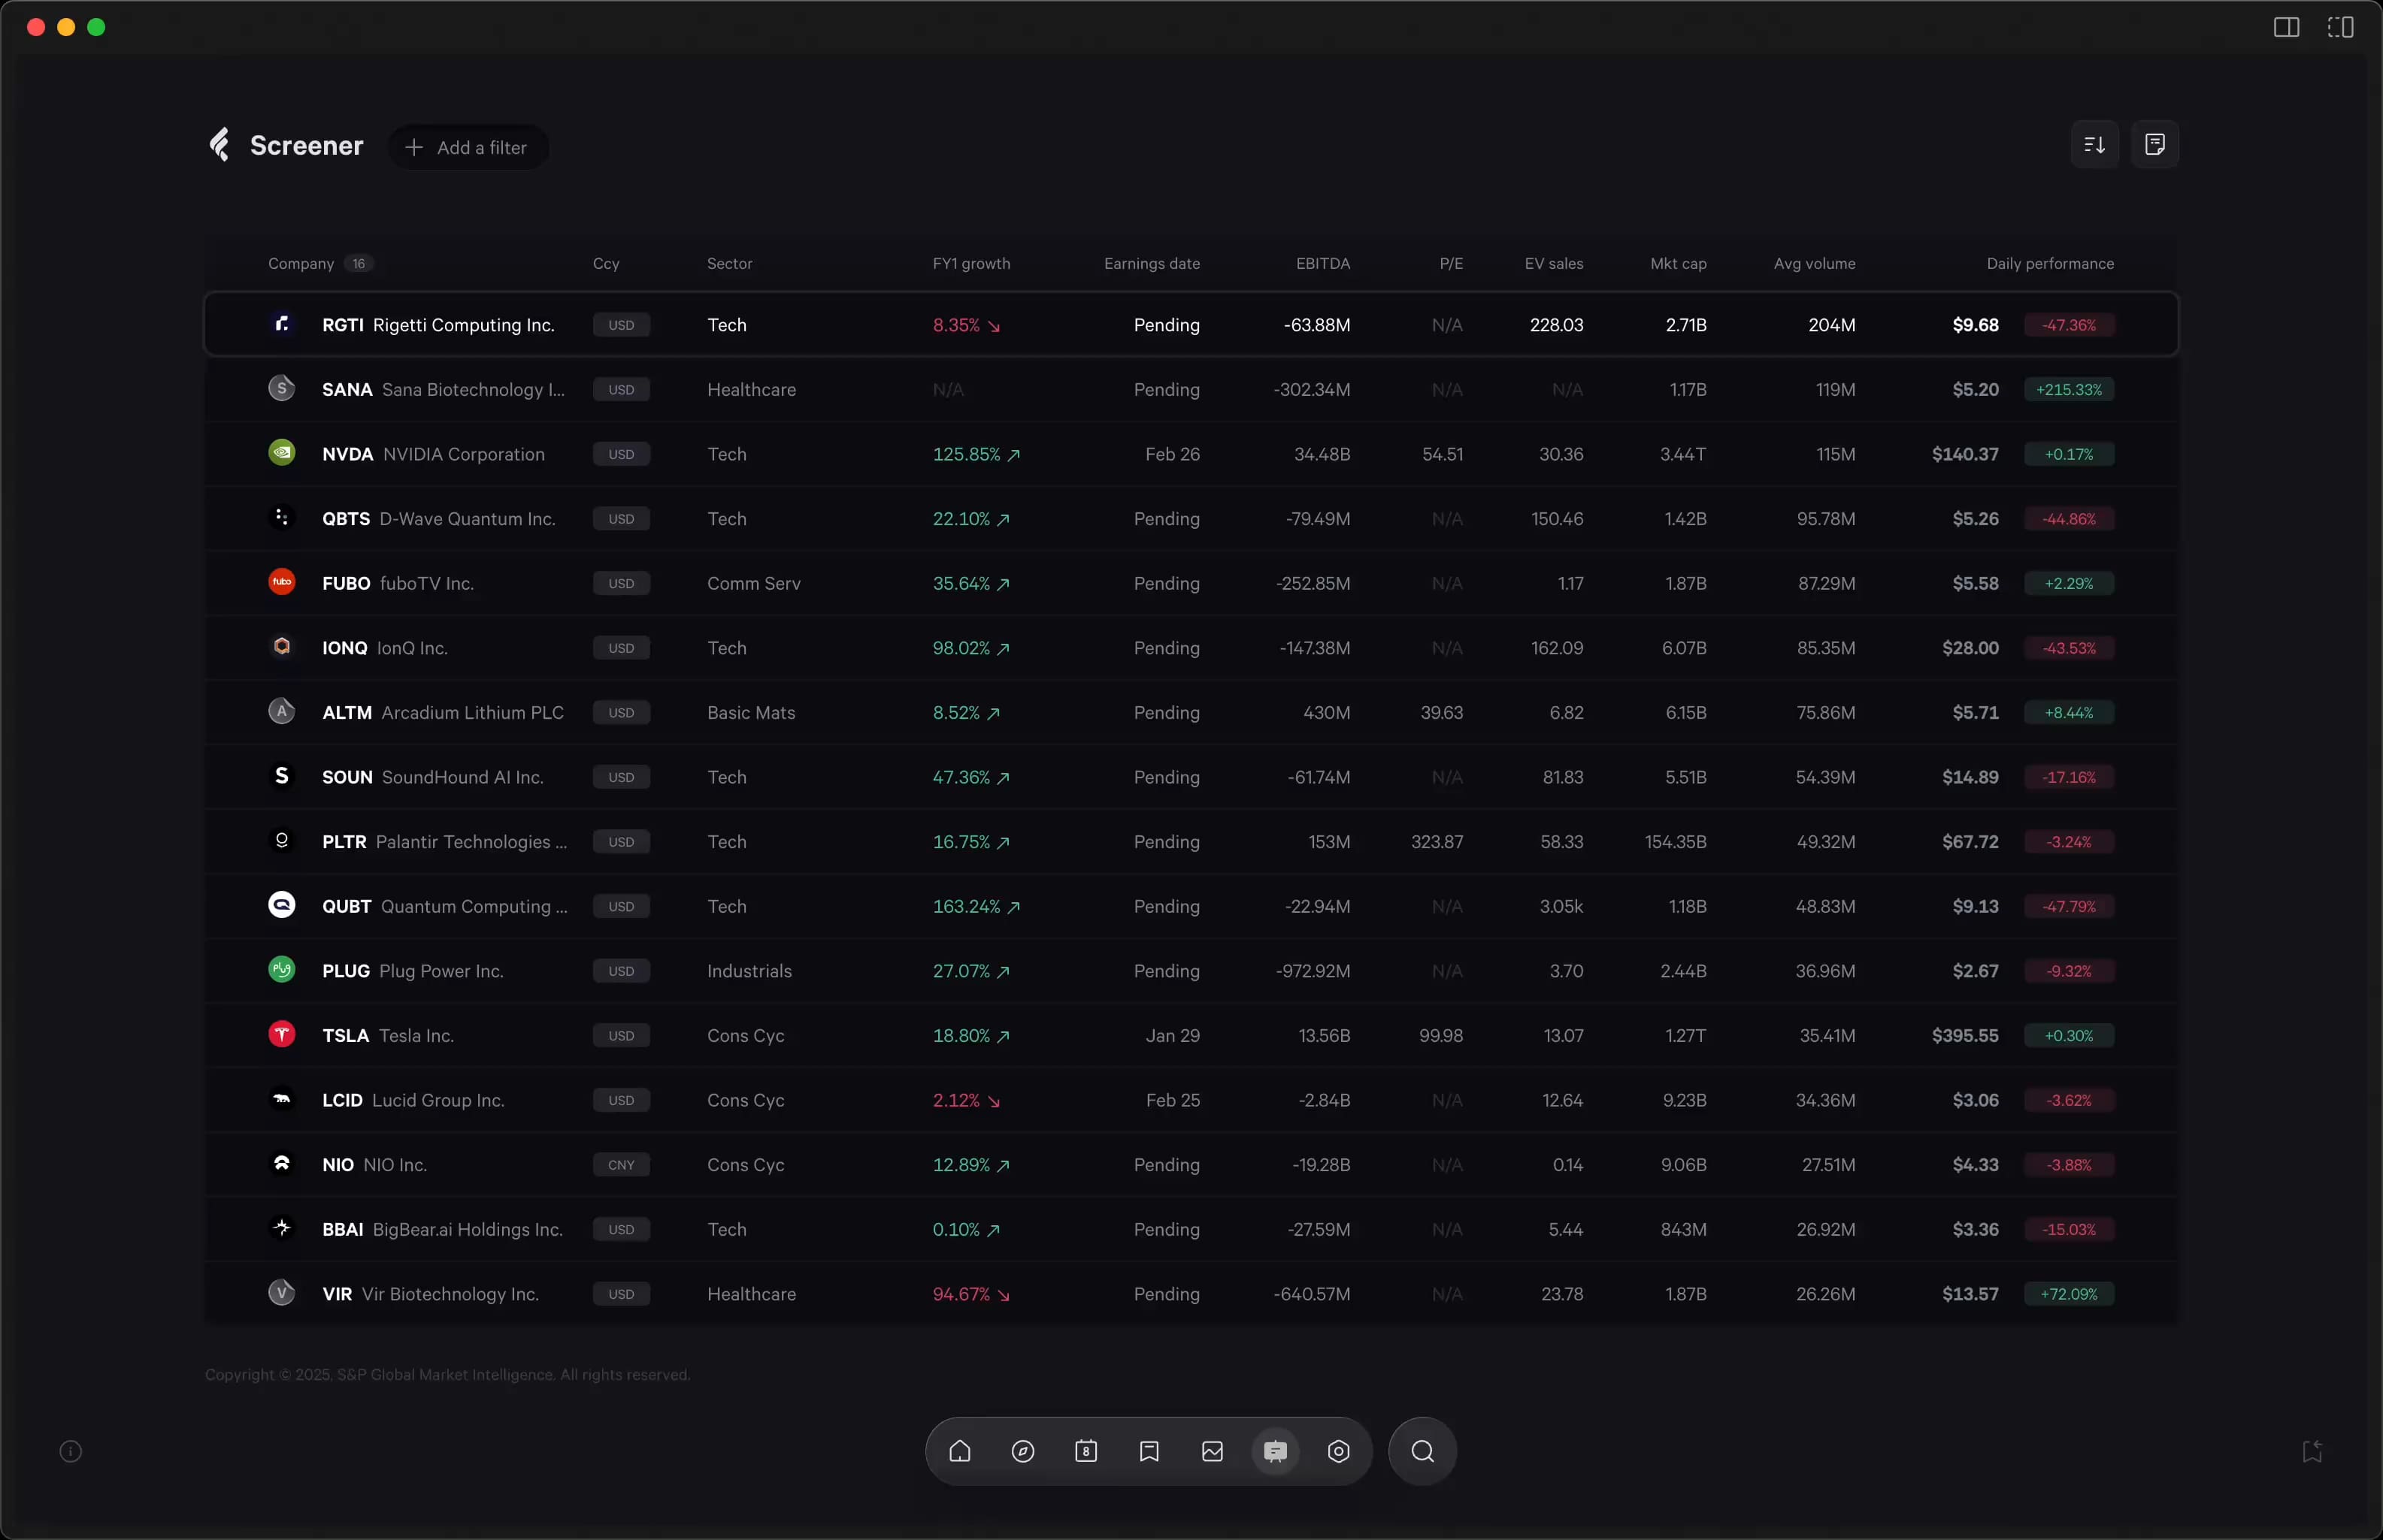The height and width of the screenshot is (1540, 2383).
Task: Click the sort order icon near top right
Action: pos(2095,144)
